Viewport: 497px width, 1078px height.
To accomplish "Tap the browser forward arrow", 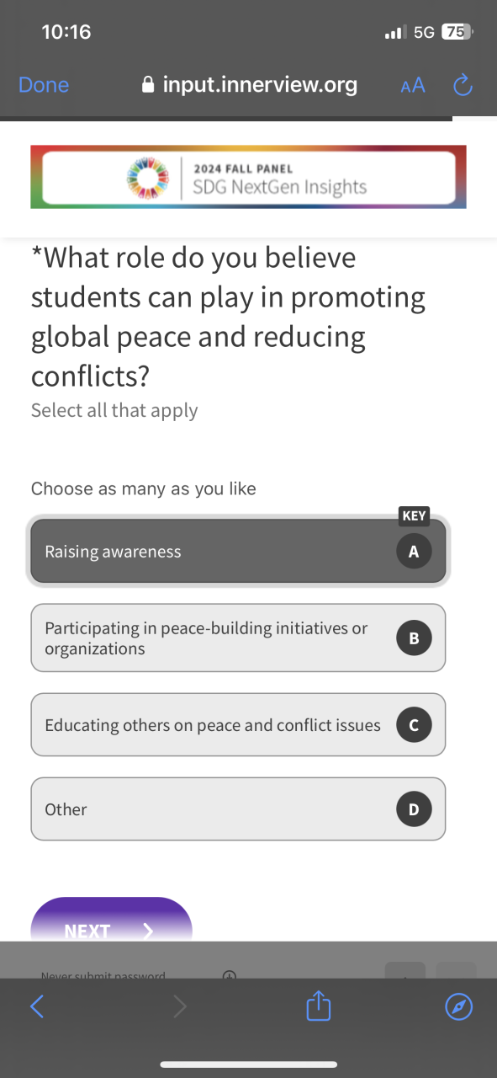I will click(x=179, y=1006).
